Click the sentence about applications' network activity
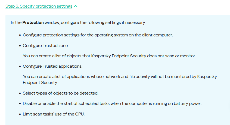 point(120,77)
